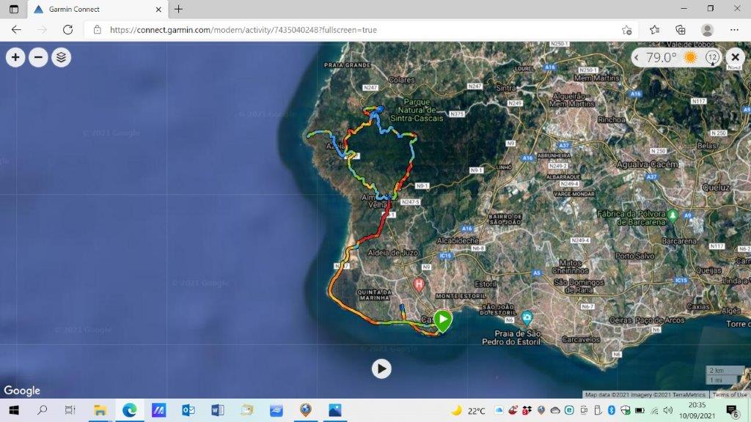Go back with the browser back arrow
This screenshot has height=422, width=751.
click(x=16, y=29)
